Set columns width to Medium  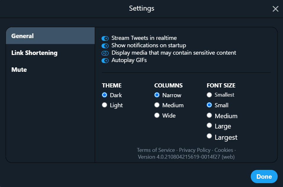tap(157, 105)
